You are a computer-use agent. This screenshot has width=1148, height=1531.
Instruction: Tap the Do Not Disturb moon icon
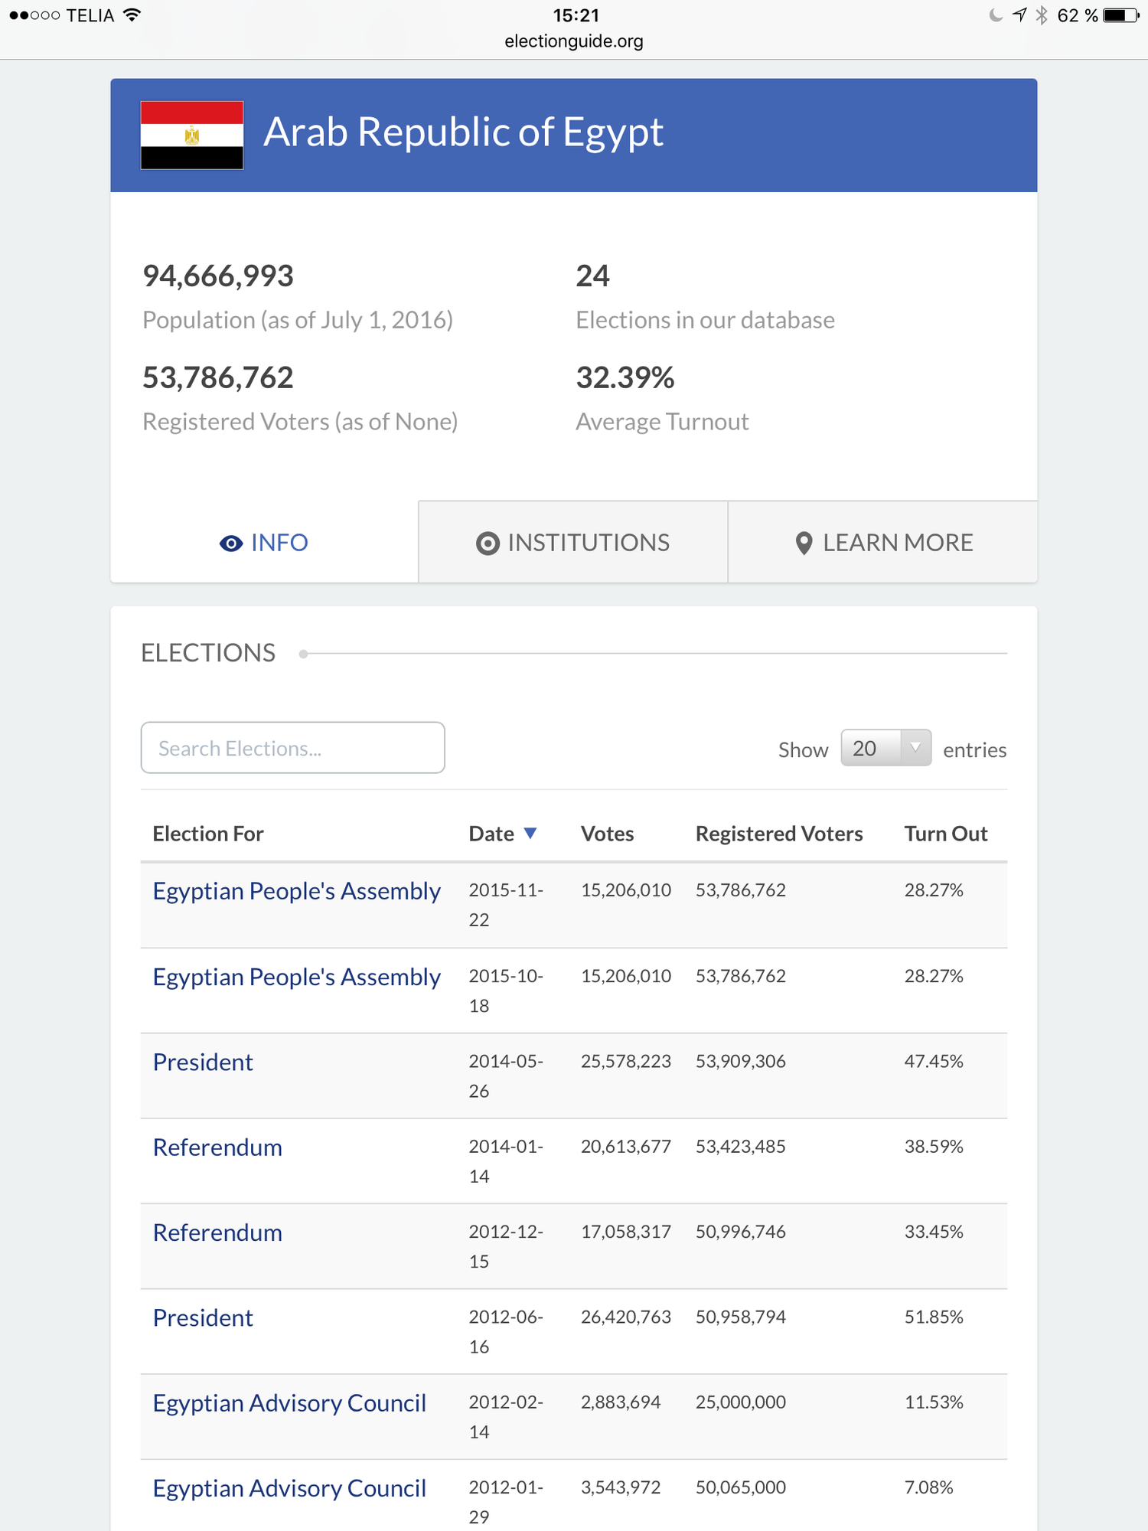pyautogui.click(x=996, y=15)
